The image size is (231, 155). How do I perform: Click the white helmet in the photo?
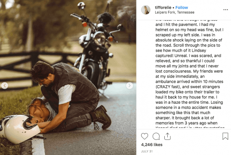click(x=18, y=129)
